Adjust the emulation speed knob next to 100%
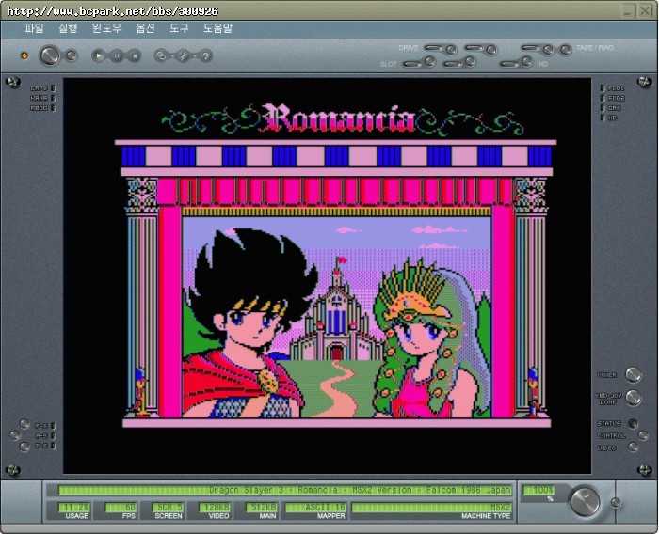Screen dimensions: 659x534 pyautogui.click(x=585, y=501)
